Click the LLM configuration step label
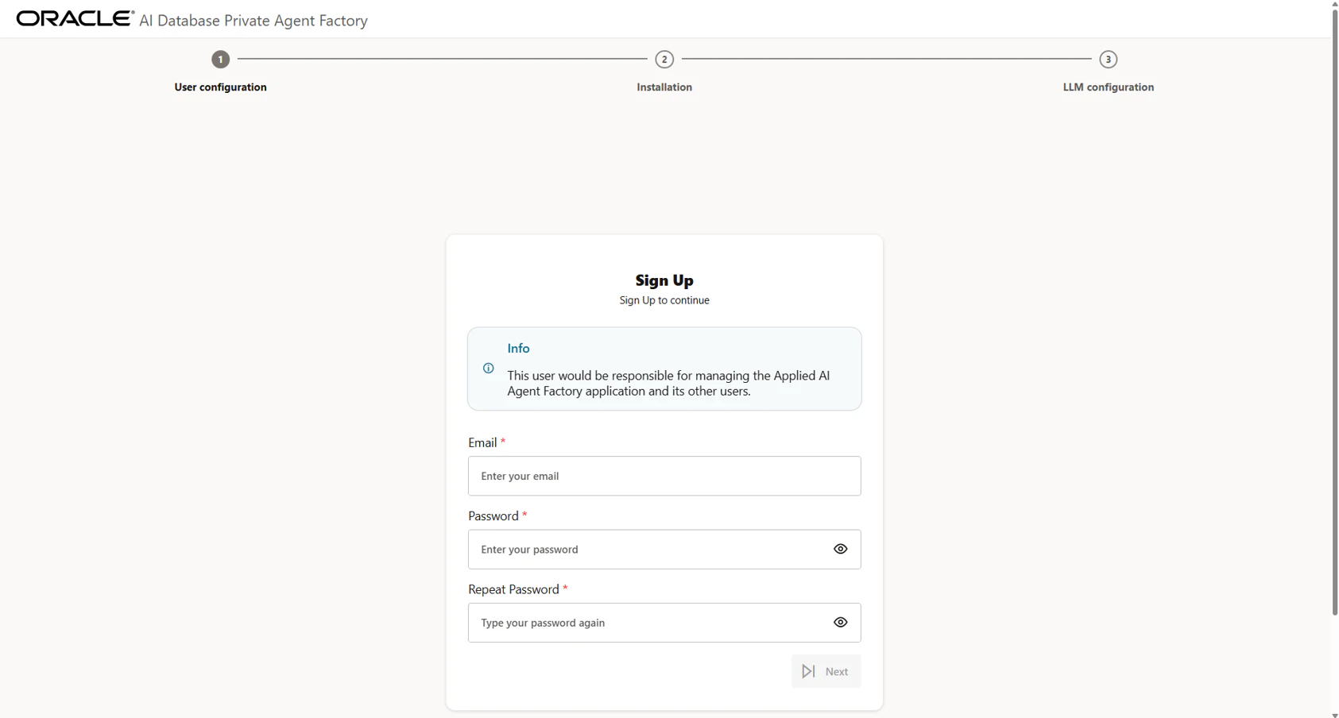 (x=1109, y=87)
